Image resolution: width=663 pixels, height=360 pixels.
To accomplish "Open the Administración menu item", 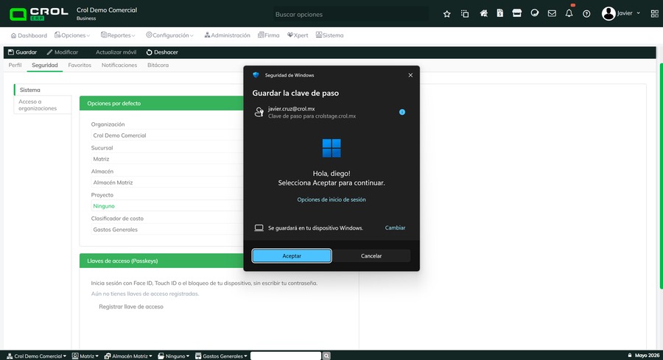I will pyautogui.click(x=227, y=35).
